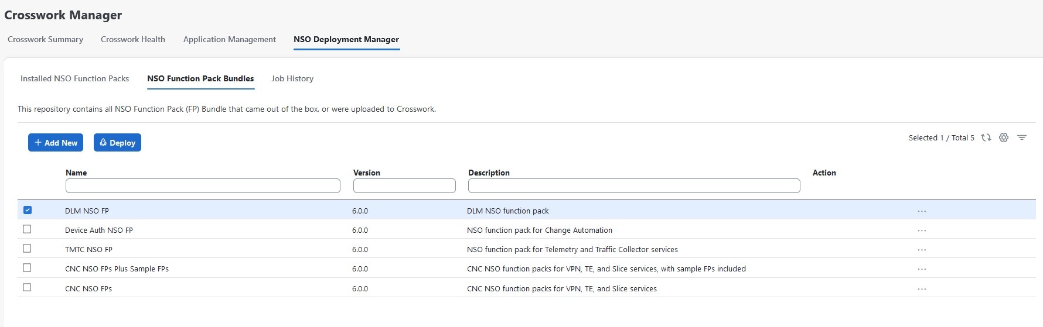Viewport: 1043px width, 327px height.
Task: Click the Deploy button
Action: pos(117,143)
